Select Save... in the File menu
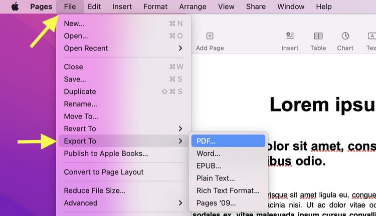Screen dimensions: 376x216 tap(123, 79)
